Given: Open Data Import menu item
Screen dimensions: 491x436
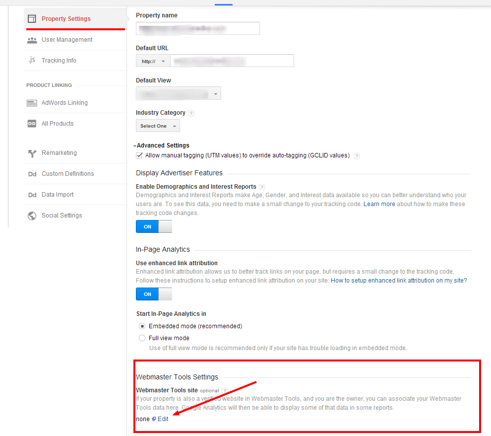Looking at the screenshot, I should (x=58, y=195).
